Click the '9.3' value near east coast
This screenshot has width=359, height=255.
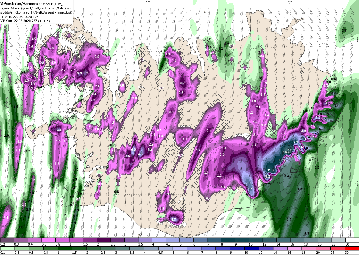[x=296, y=142]
